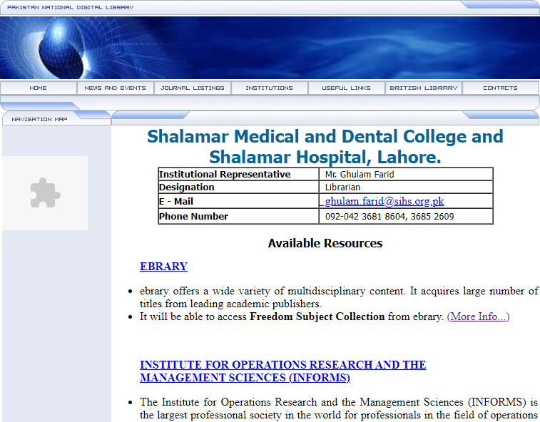
Task: Click the 'Phone Number' table cell
Action: pos(239,216)
